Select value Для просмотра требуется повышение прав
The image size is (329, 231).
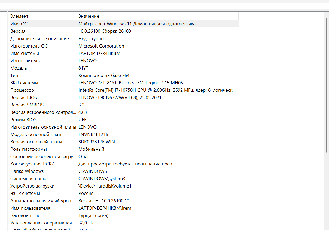125,164
